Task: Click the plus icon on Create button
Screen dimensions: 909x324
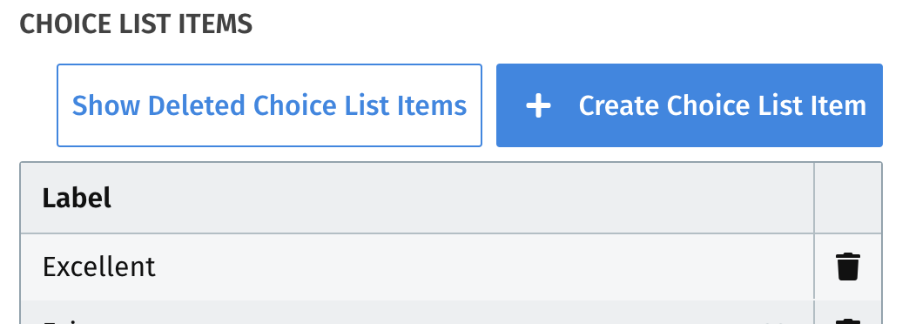Action: click(x=539, y=106)
